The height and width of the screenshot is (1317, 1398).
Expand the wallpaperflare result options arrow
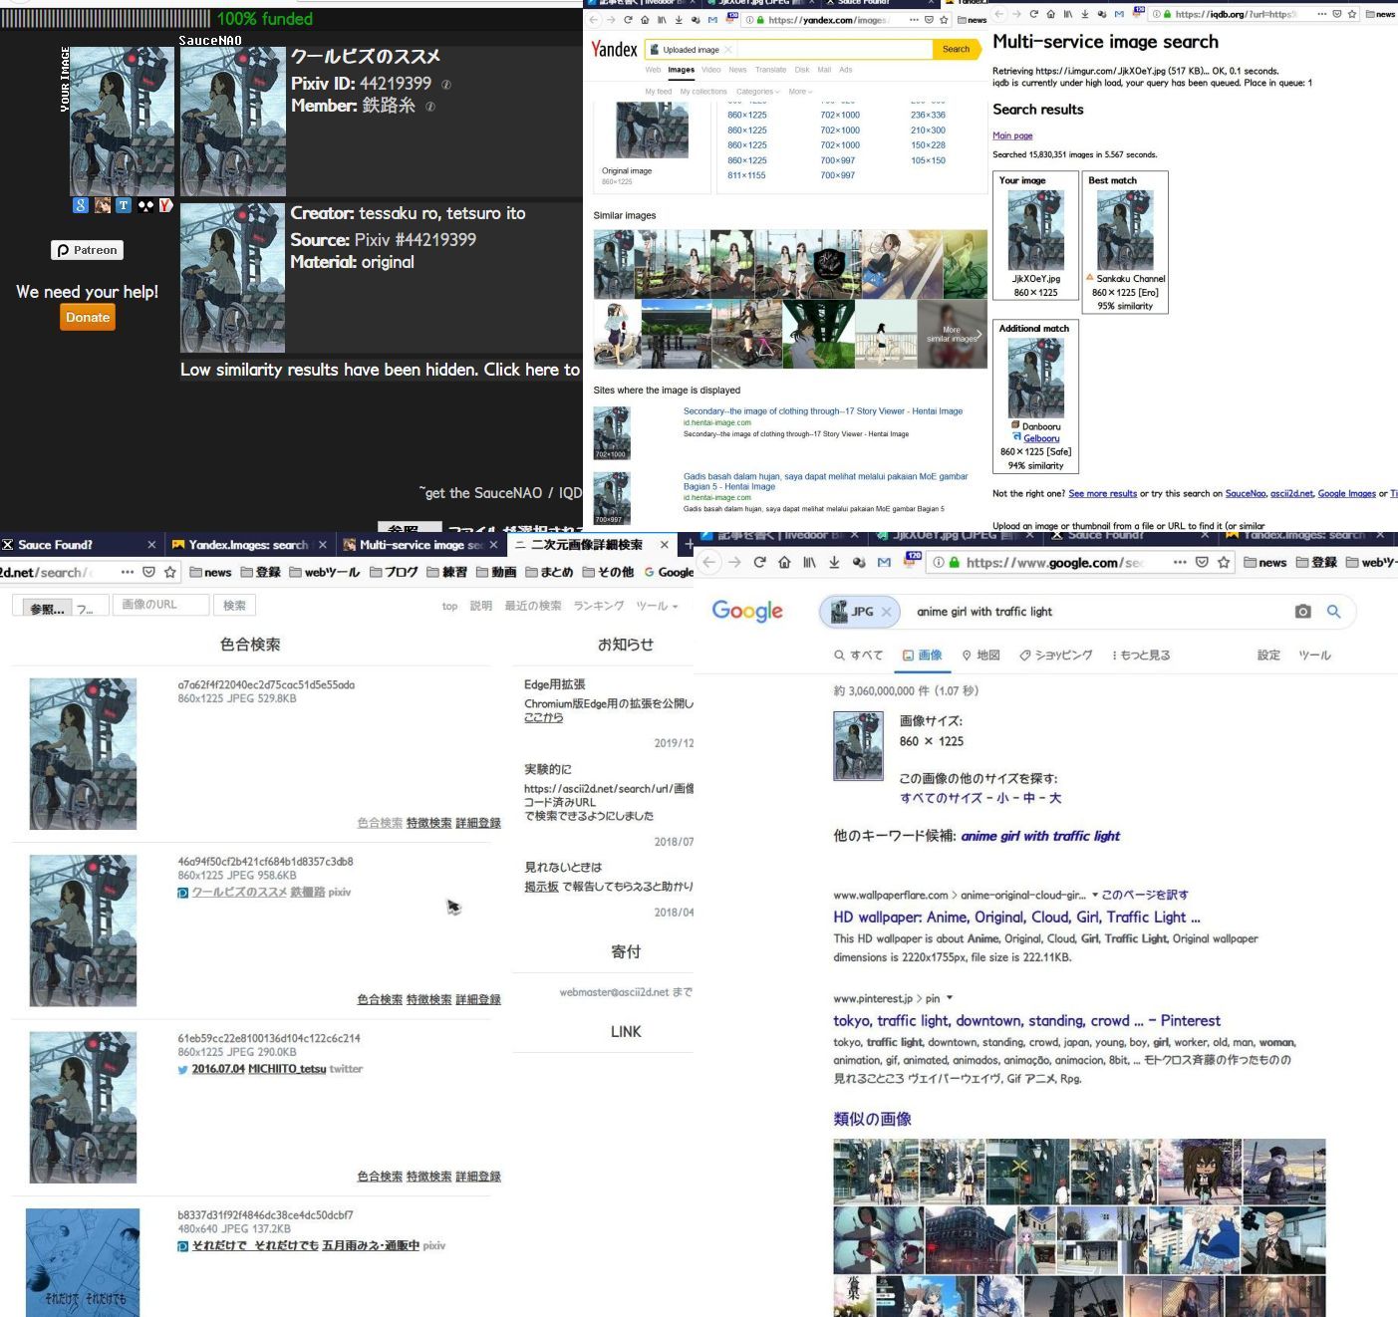(1095, 895)
